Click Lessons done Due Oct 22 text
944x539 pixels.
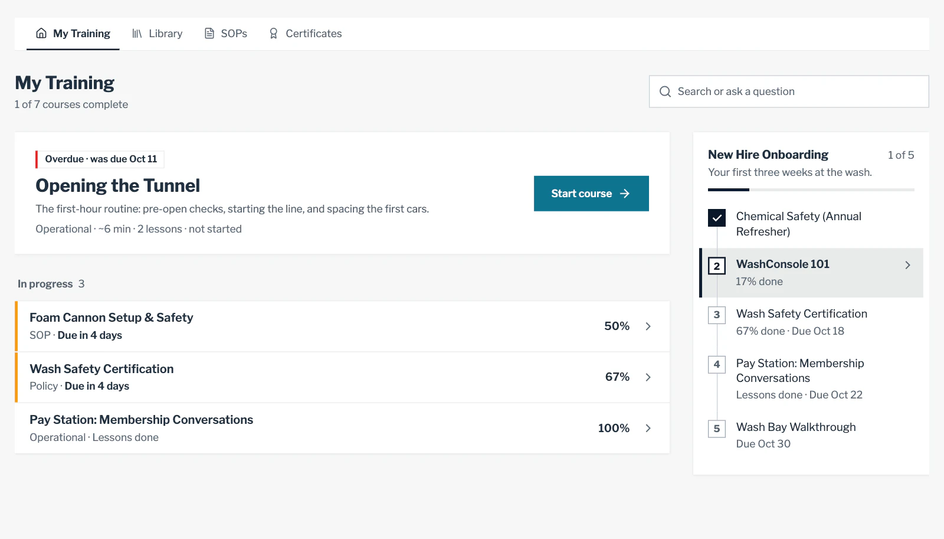799,395
